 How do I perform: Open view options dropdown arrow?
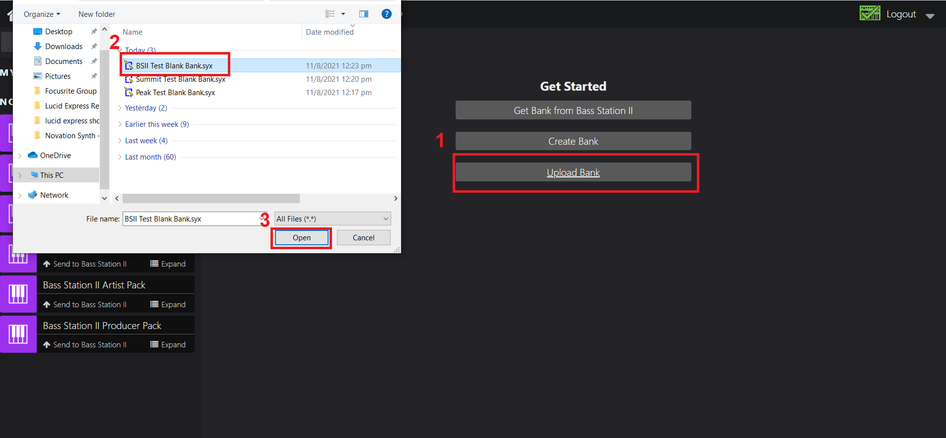[343, 14]
